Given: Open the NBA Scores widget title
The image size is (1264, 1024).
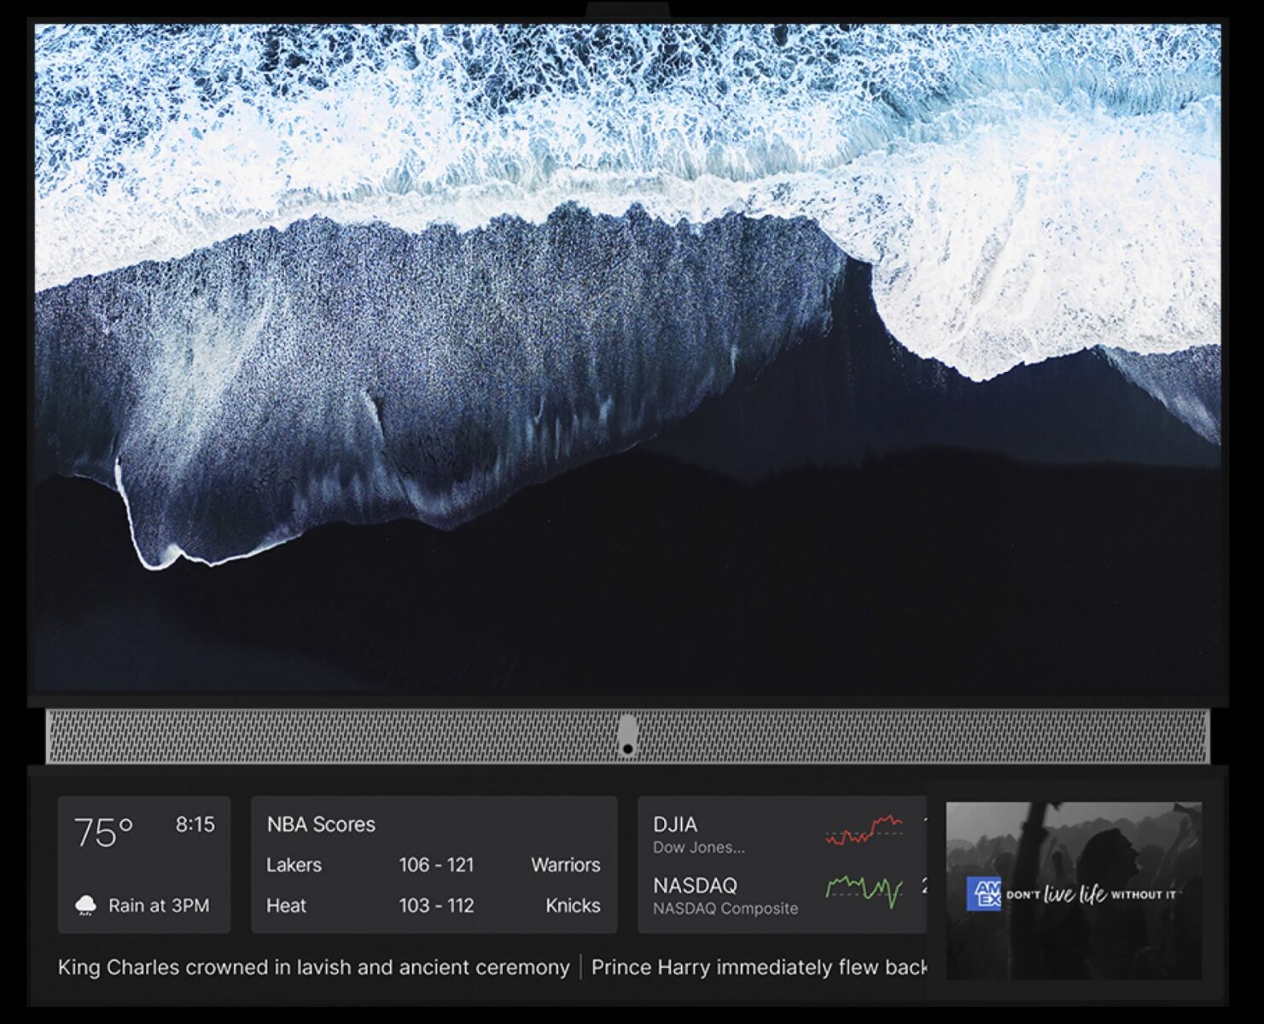Looking at the screenshot, I should [321, 824].
